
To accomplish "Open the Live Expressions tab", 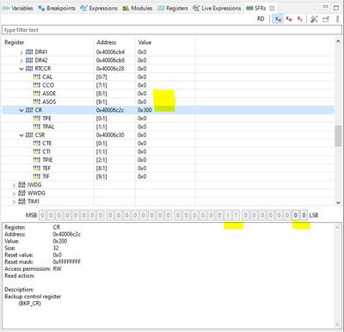I will (x=217, y=9).
